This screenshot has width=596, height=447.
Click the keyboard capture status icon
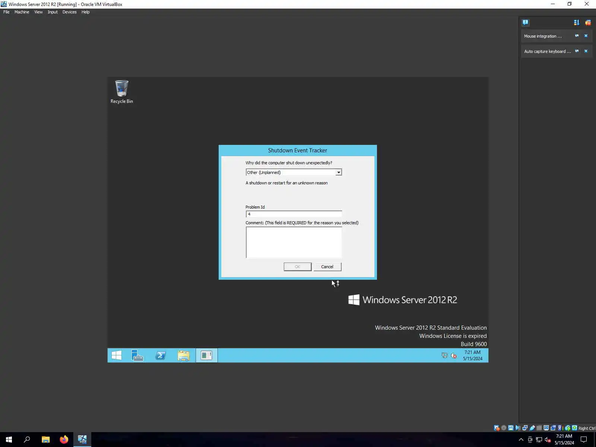coord(575,428)
